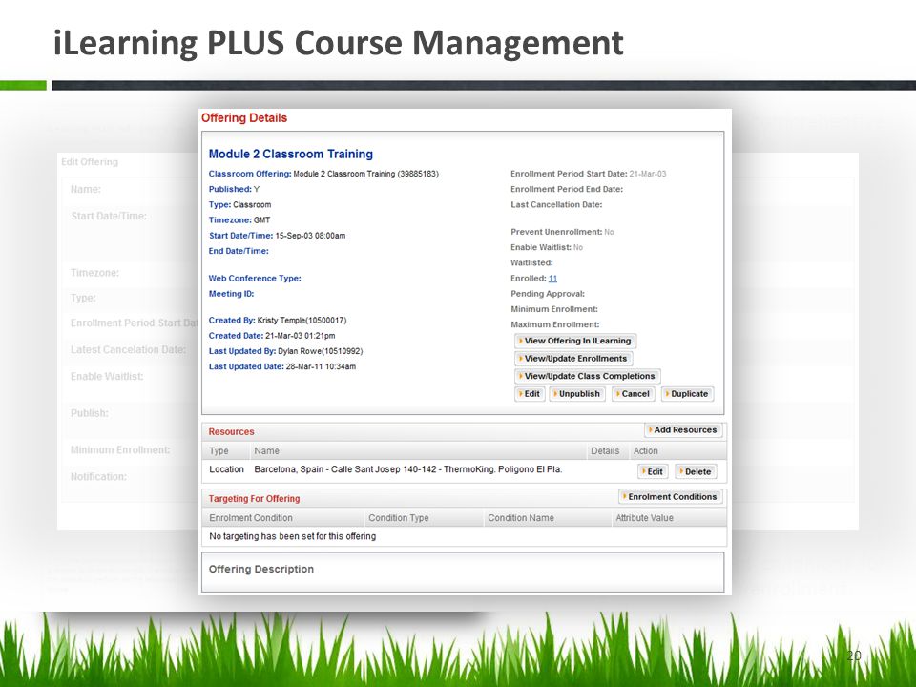The height and width of the screenshot is (687, 916).
Task: Click the Cancel button in Offering Details
Action: 633,394
